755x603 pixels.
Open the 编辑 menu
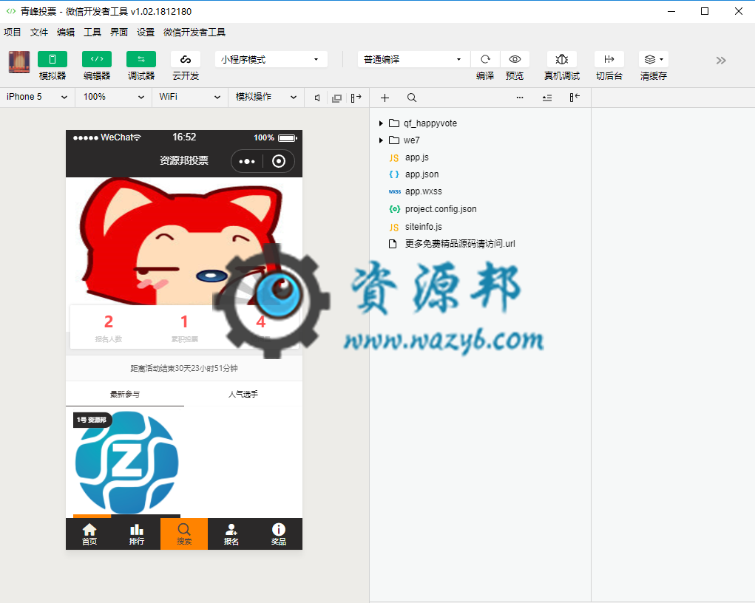pos(66,33)
